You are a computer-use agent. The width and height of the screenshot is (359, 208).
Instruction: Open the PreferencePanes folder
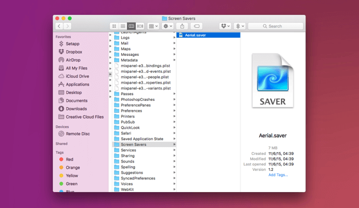[x=144, y=105]
